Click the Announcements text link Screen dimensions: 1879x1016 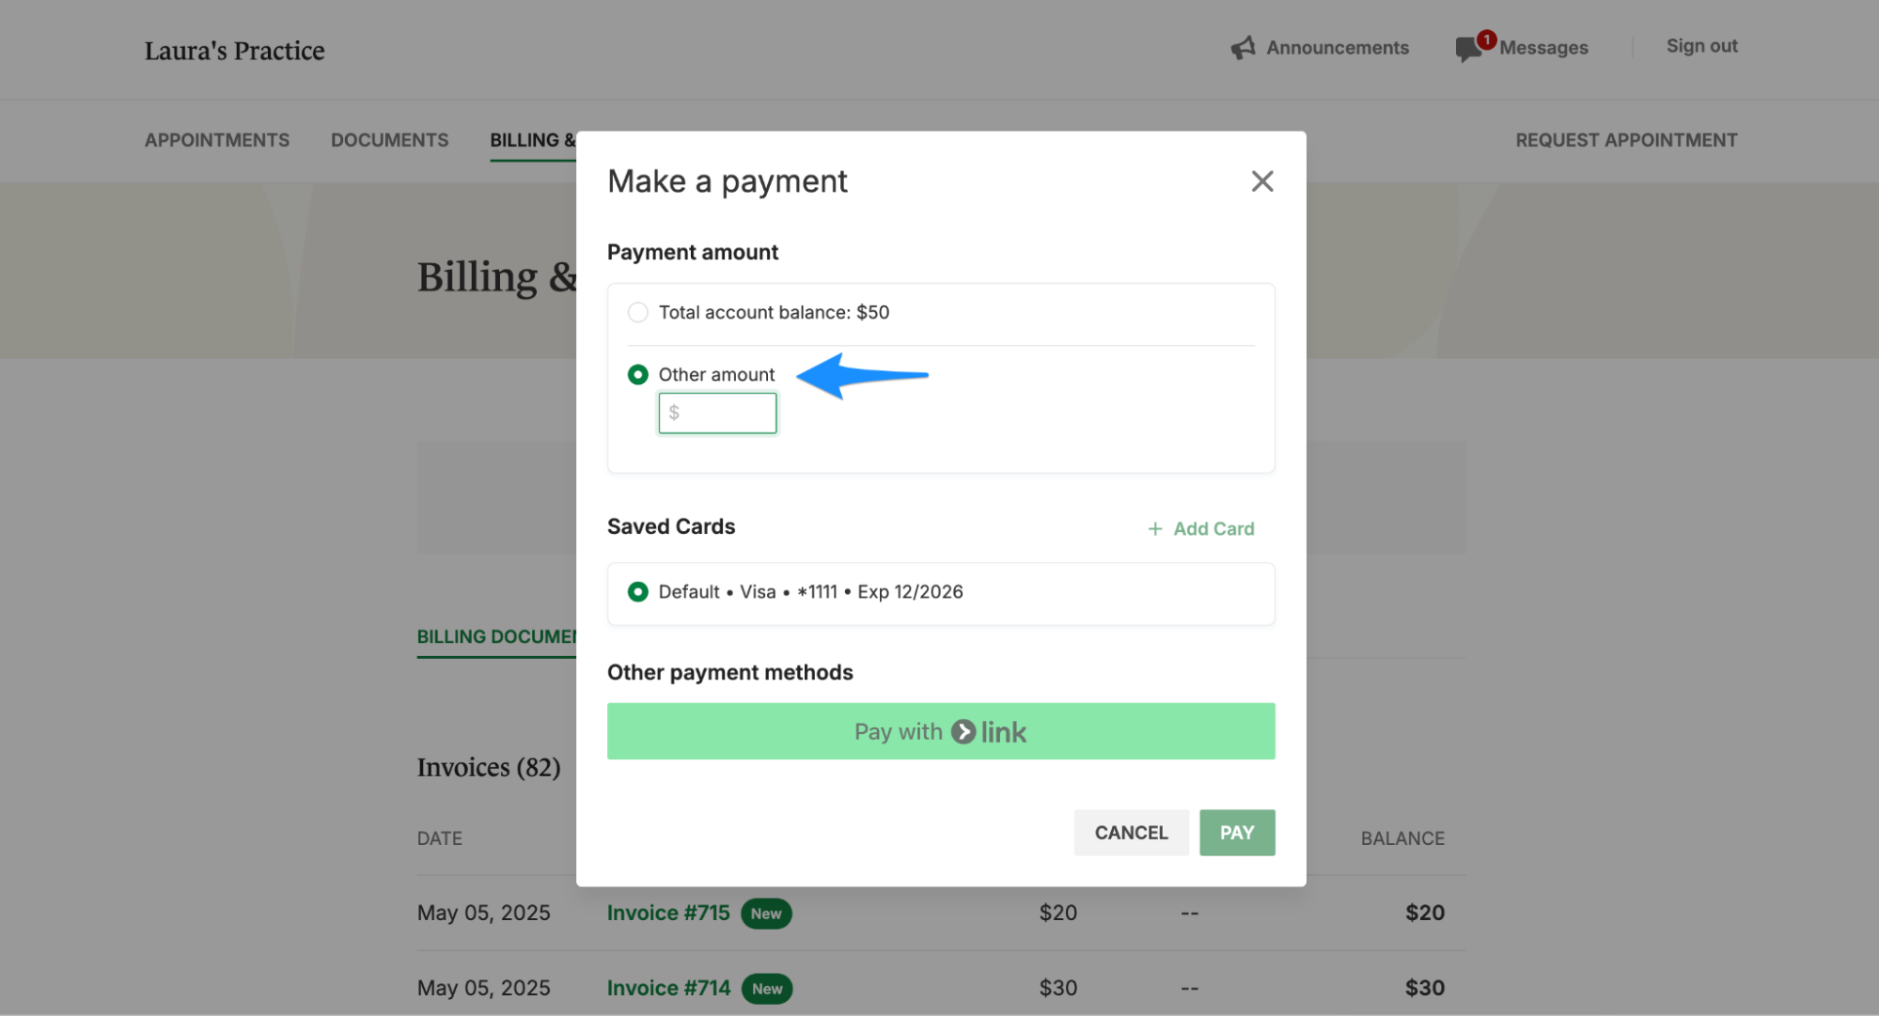tap(1338, 48)
